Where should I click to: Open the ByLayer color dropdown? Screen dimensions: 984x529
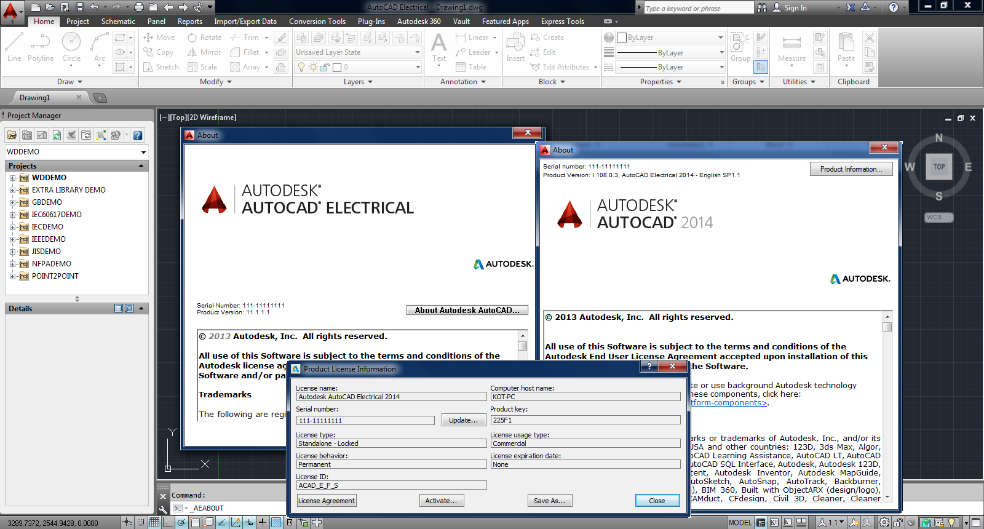point(670,38)
